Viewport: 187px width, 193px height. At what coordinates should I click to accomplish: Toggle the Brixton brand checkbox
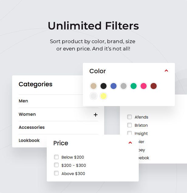130,125
